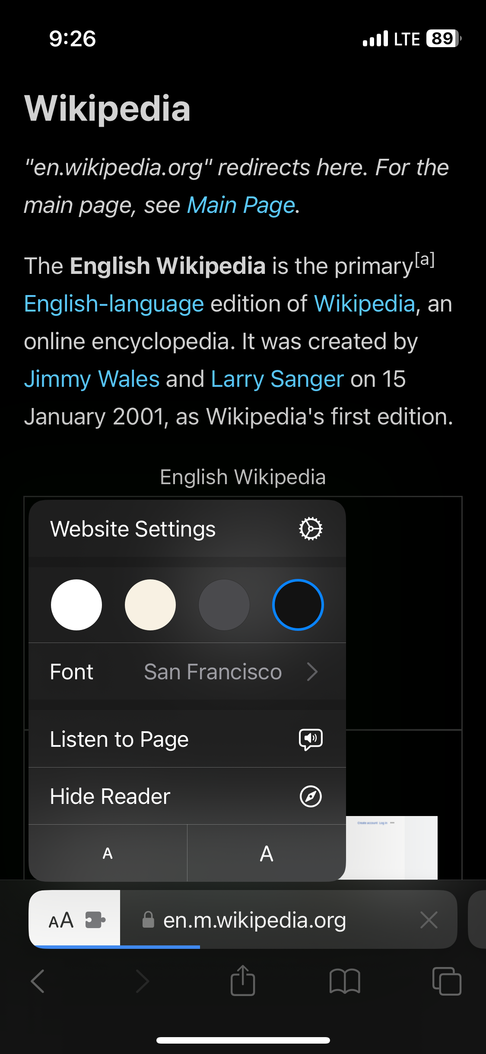
Task: Follow the Jimmy Wales link
Action: (92, 379)
